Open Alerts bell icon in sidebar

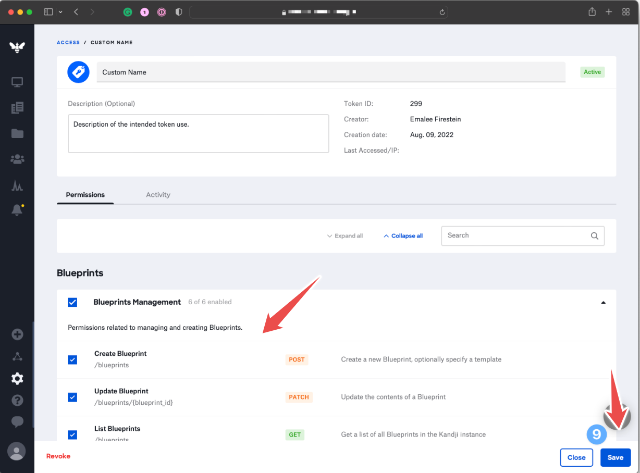tap(17, 210)
